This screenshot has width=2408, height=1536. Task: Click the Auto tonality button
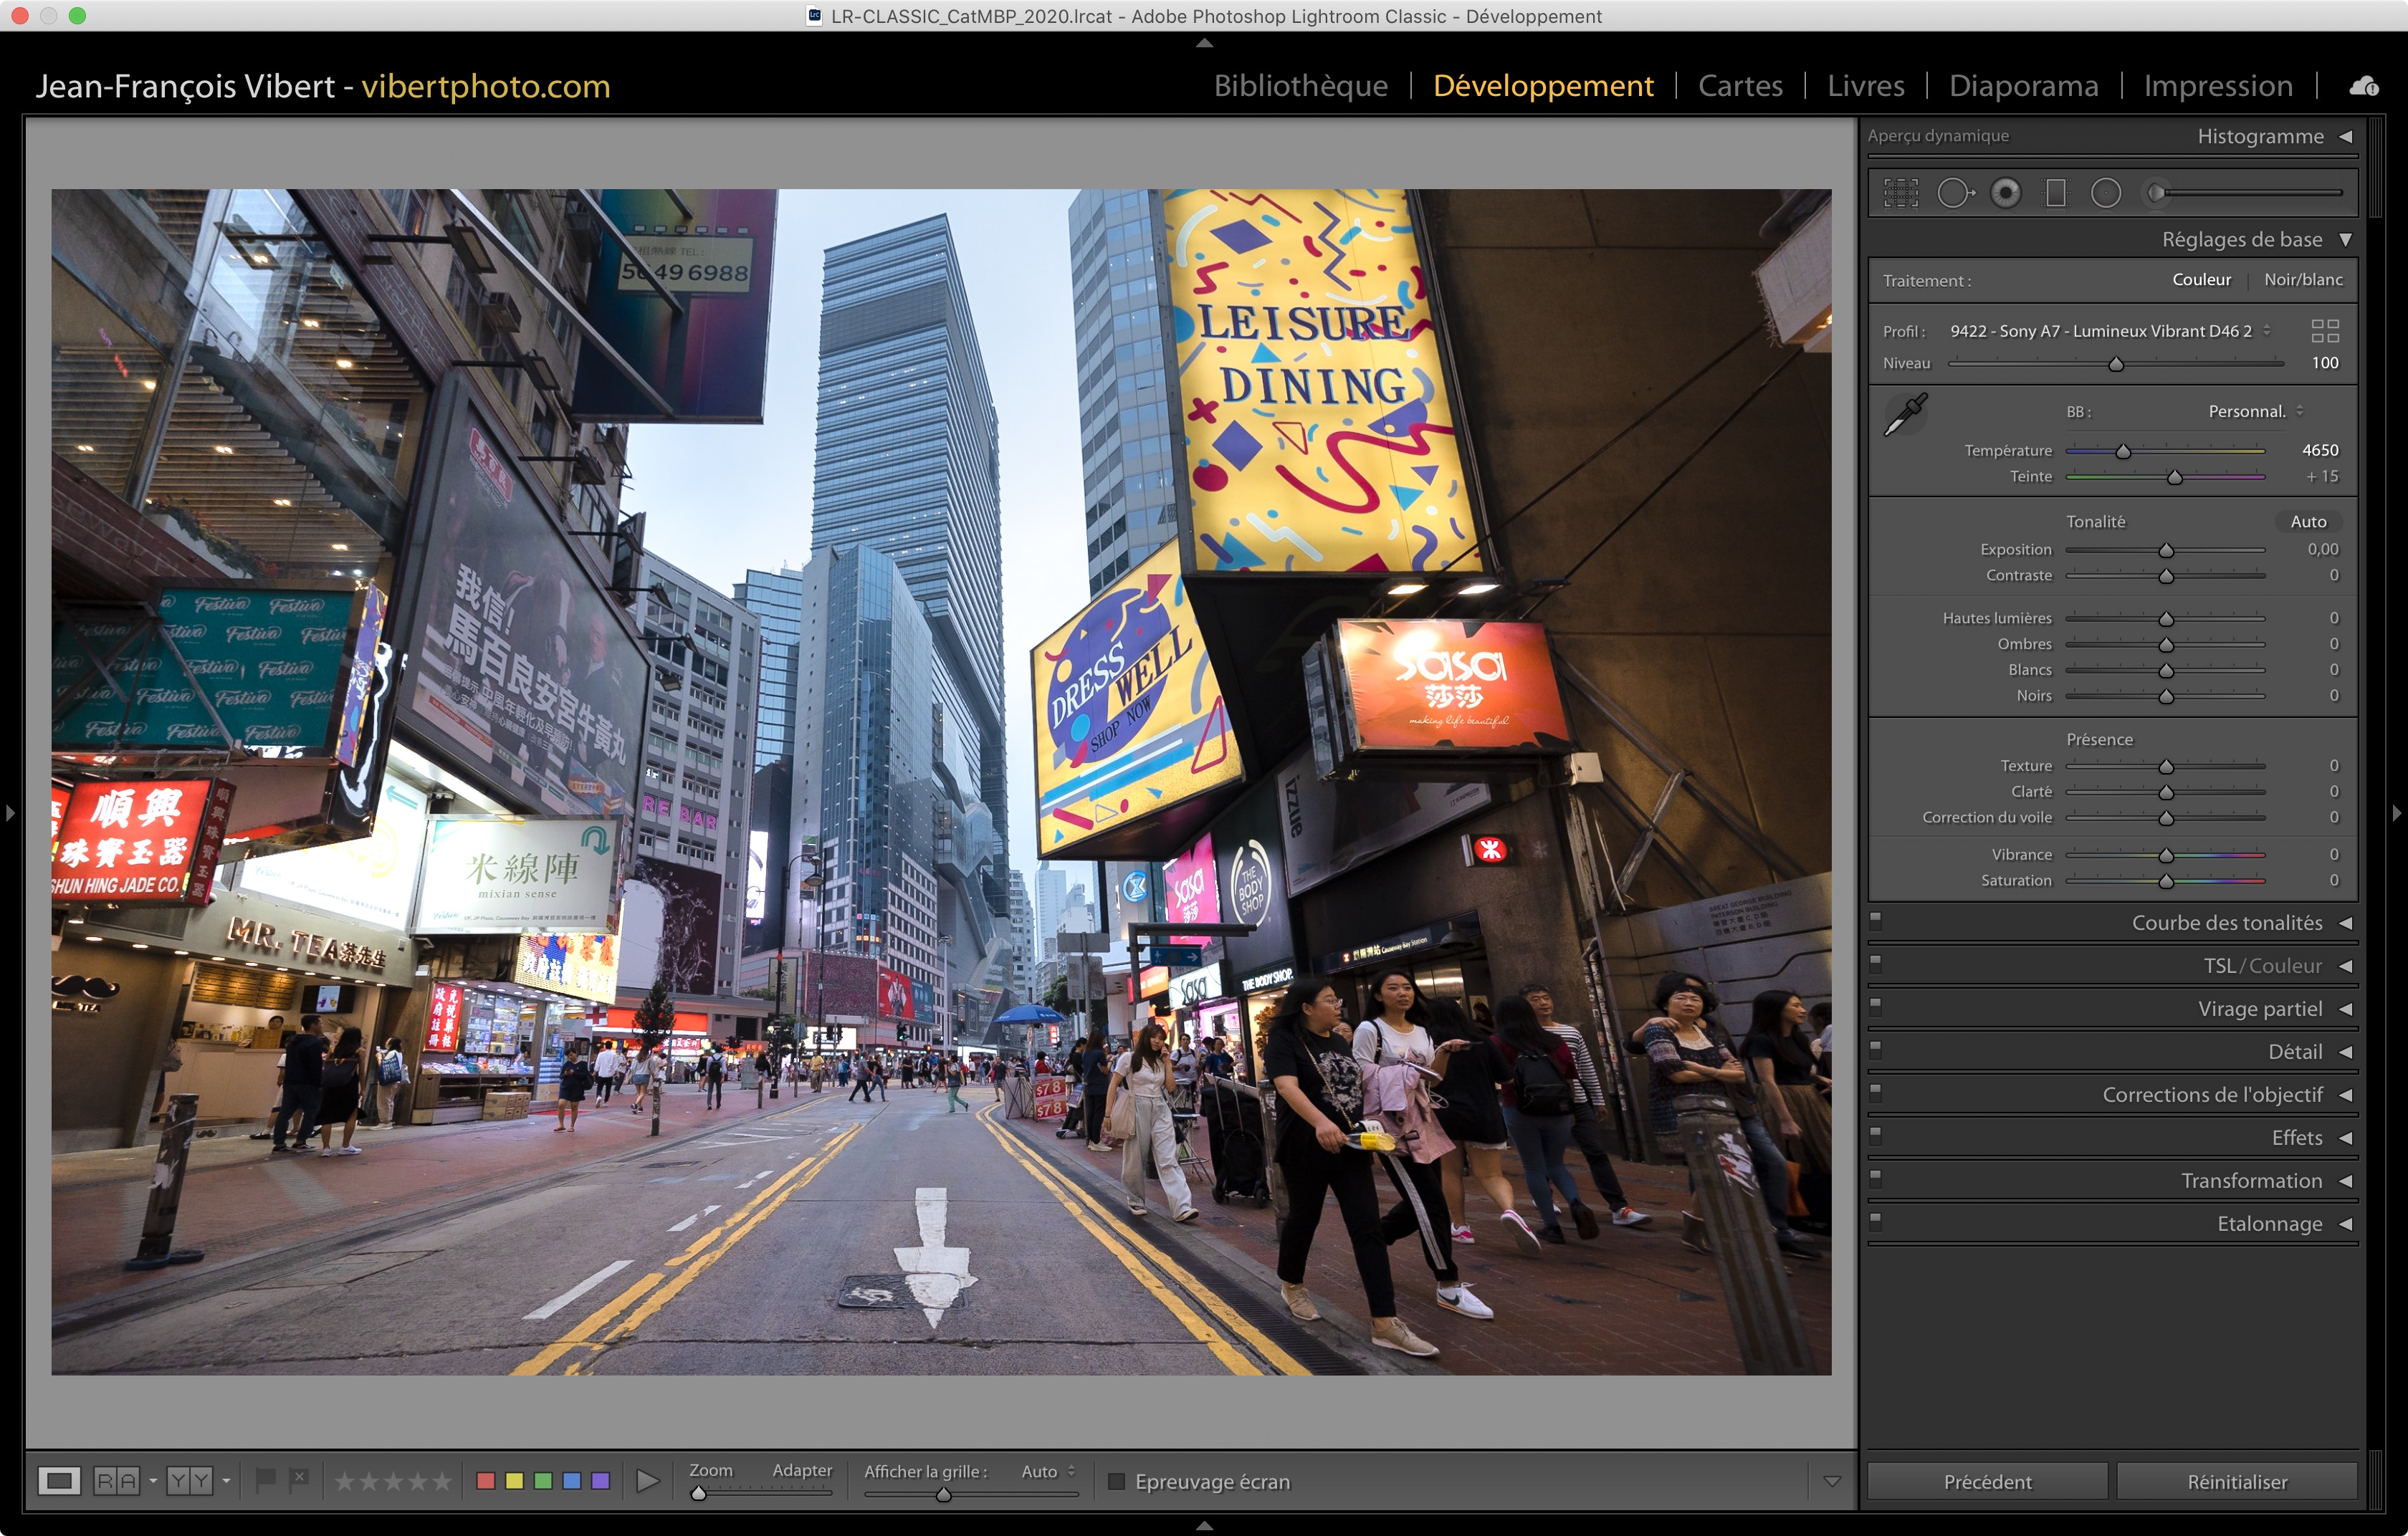click(2308, 522)
